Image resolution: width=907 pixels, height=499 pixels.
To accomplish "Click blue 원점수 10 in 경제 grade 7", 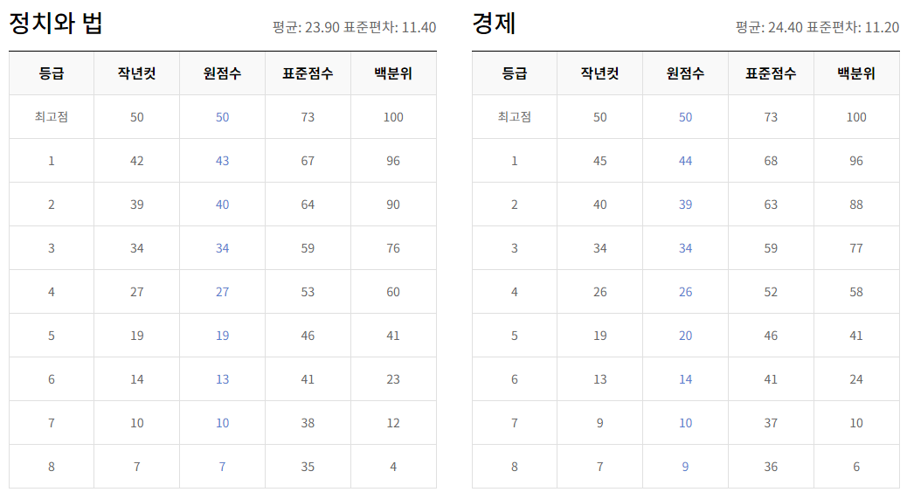I will tap(685, 423).
